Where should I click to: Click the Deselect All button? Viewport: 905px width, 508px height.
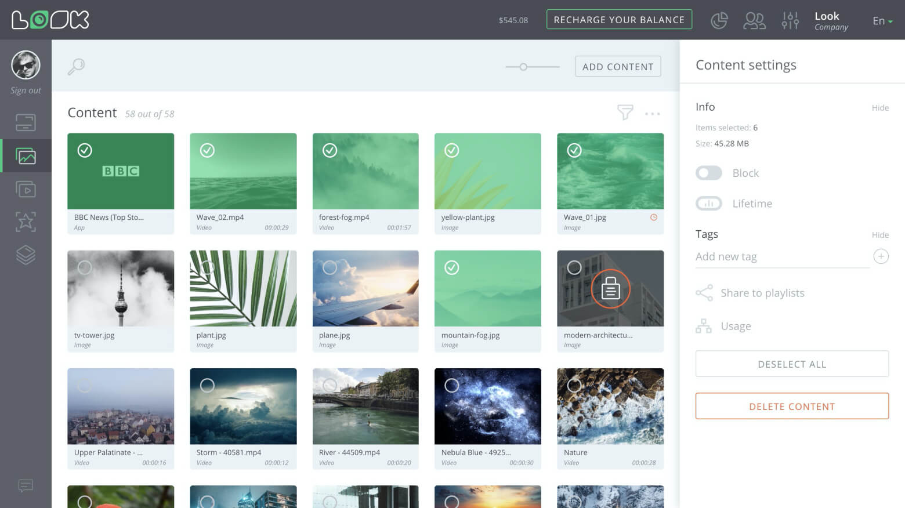pyautogui.click(x=792, y=364)
